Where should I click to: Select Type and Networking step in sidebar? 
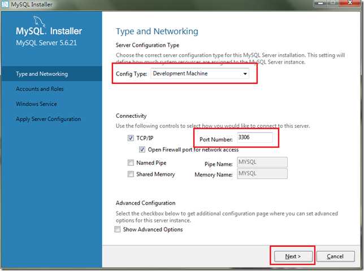point(51,74)
